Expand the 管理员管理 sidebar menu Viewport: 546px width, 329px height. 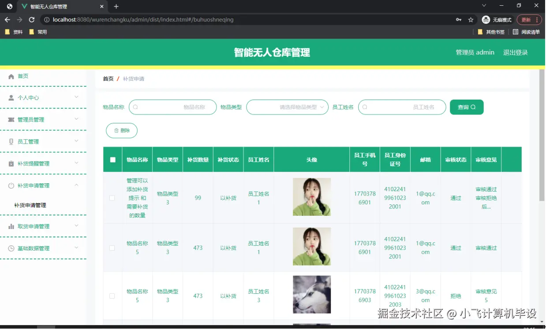pyautogui.click(x=76, y=119)
